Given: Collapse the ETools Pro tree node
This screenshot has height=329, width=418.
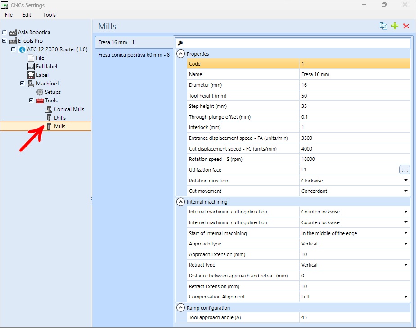Looking at the screenshot, I should tap(4, 41).
